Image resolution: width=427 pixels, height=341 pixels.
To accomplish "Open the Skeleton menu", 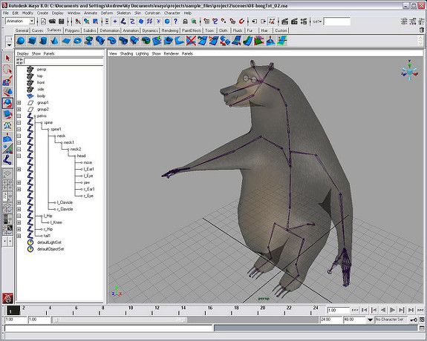I will point(123,13).
